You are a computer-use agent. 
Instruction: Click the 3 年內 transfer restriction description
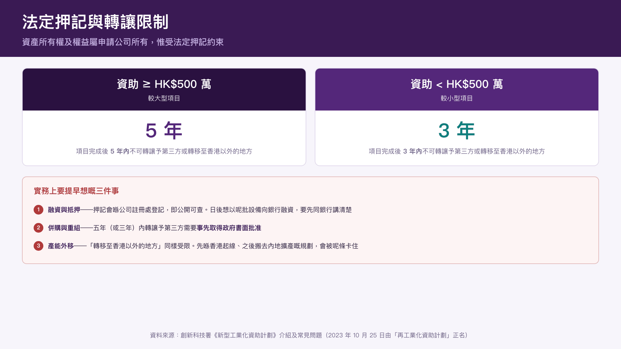457,151
